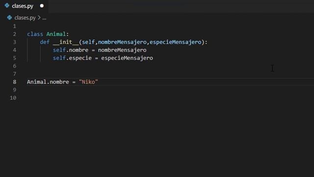Click line number 10 in the gutter

point(13,98)
